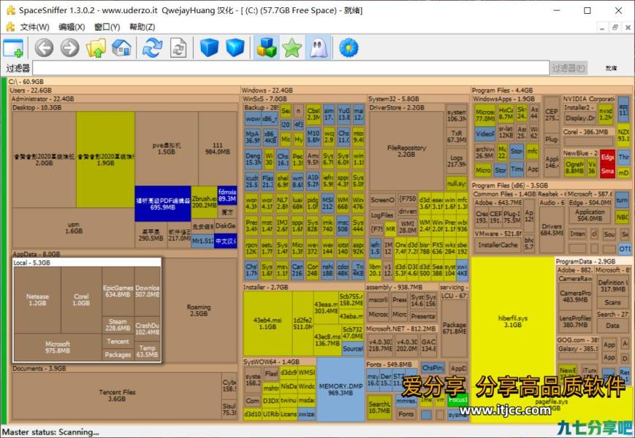Select the Tencent Files 3.6GB block
The height and width of the screenshot is (438, 635).
(117, 396)
